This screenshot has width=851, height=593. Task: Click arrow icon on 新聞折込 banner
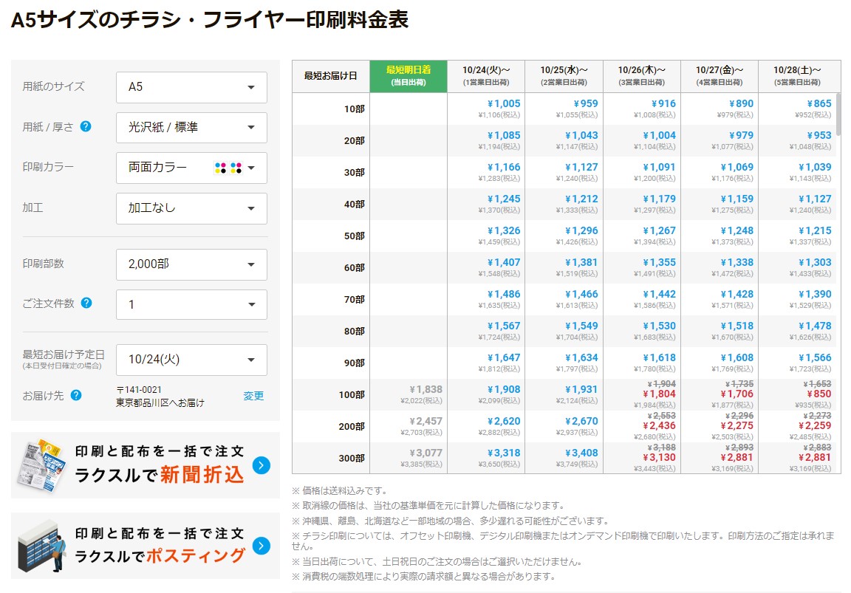(261, 465)
